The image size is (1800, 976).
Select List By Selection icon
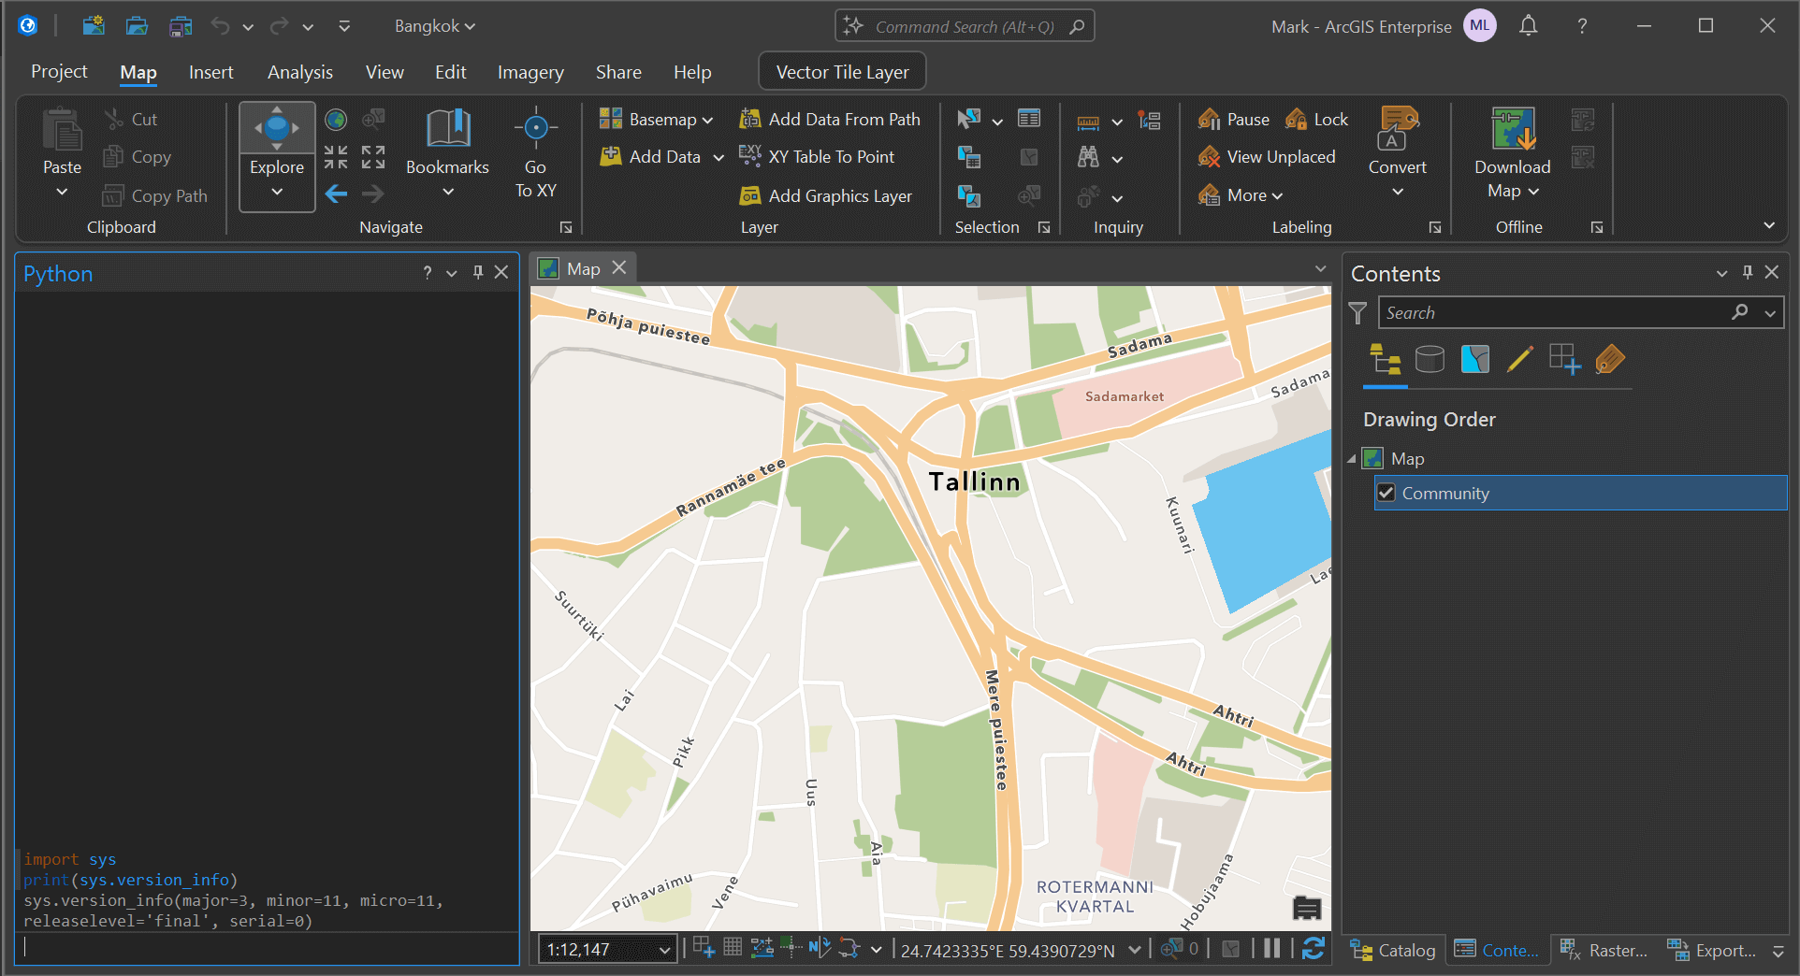tap(1475, 359)
